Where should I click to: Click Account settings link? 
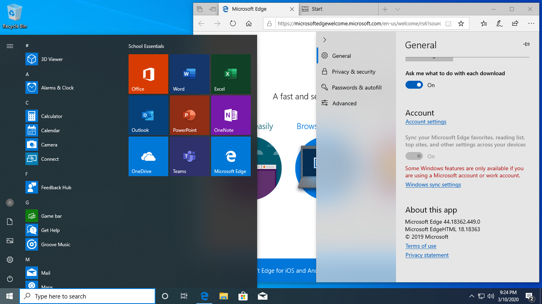[426, 122]
